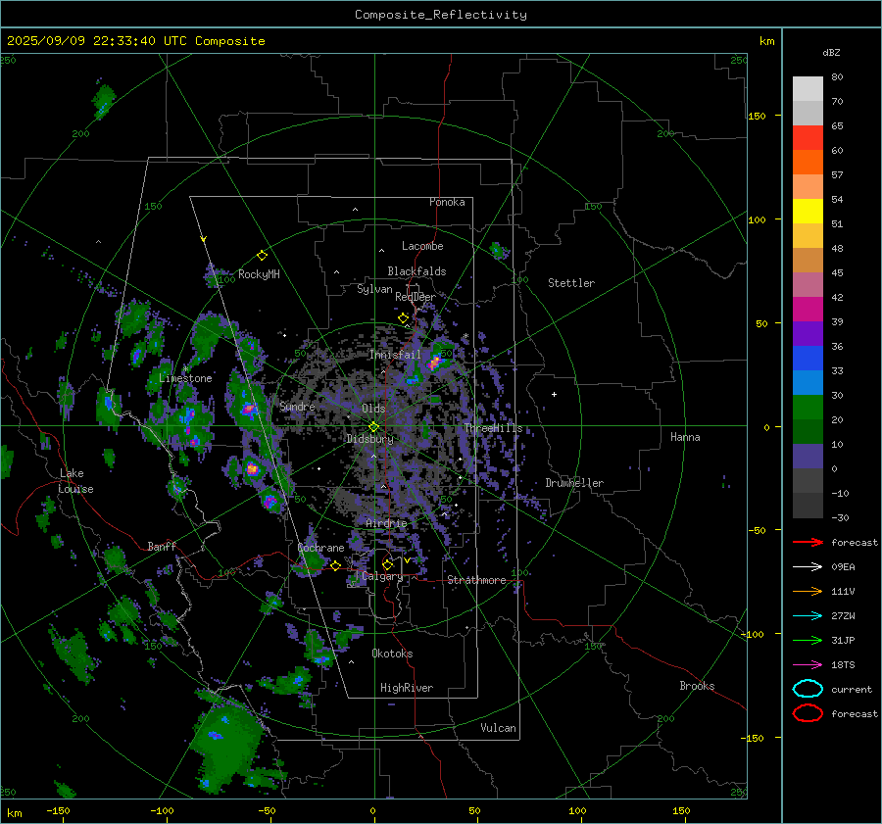The width and height of the screenshot is (882, 824).
Task: Click the Hanna label
Action: 685,437
